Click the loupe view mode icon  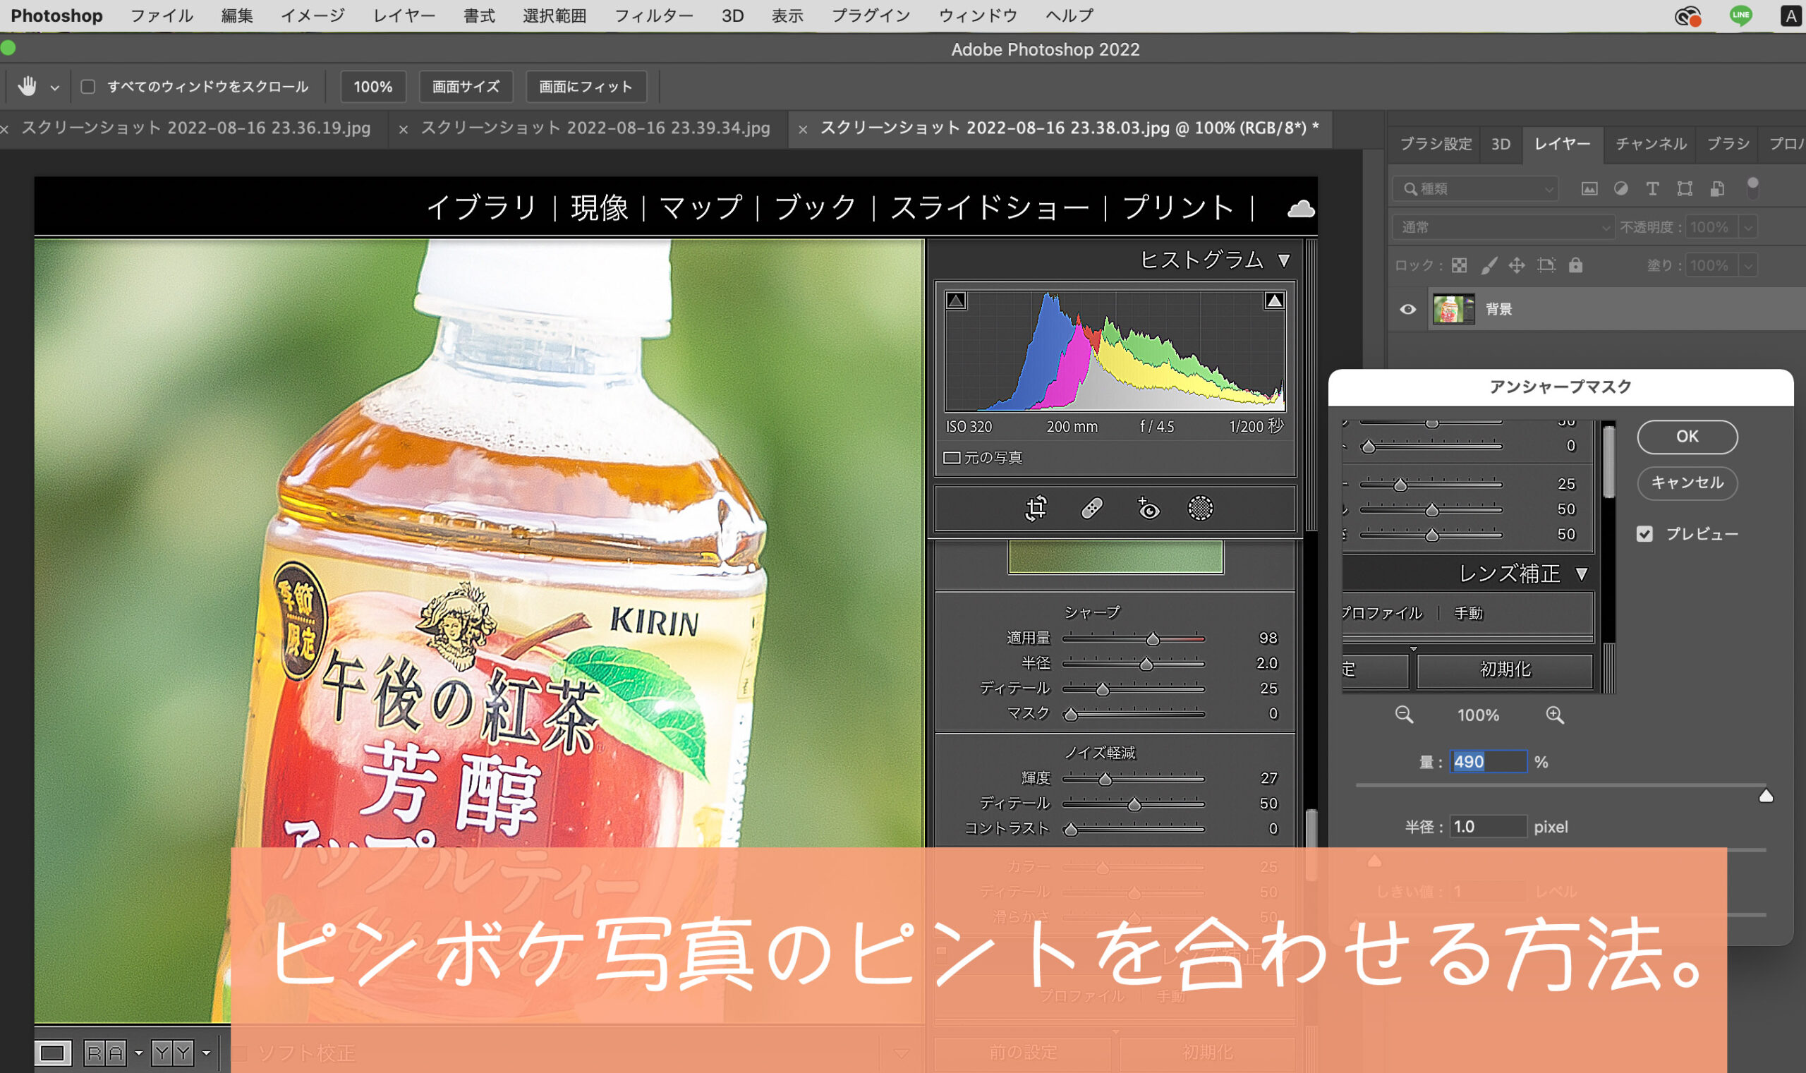[x=52, y=1053]
